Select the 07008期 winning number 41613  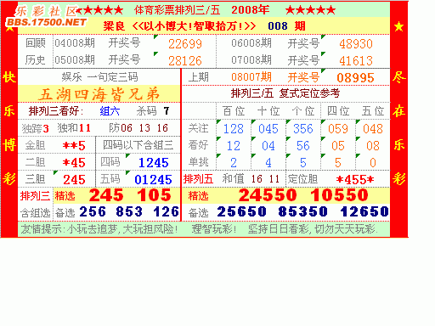click(x=356, y=60)
